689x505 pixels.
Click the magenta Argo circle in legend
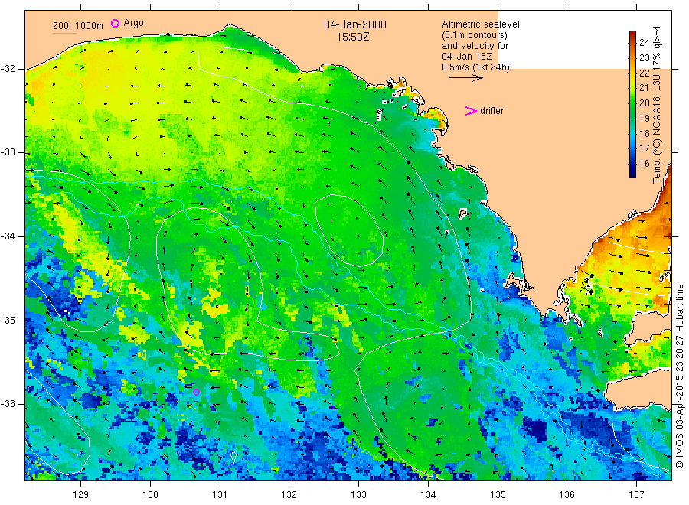click(x=115, y=23)
